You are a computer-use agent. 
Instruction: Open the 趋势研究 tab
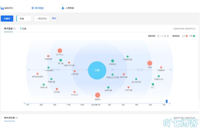[x=7, y=8]
